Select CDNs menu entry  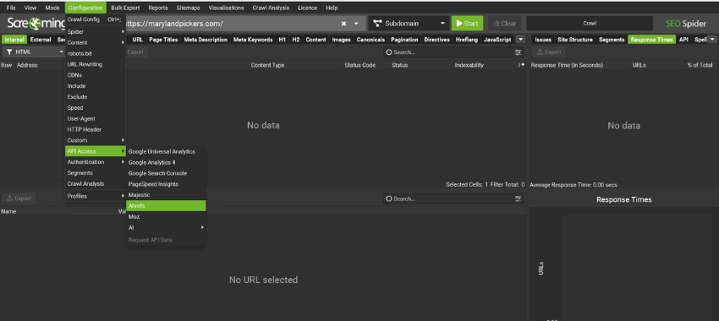96,75
